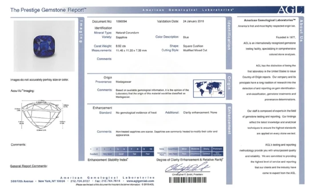Click the Identification section heading text
Viewport: 311px width, 188px height.
pos(103,28)
